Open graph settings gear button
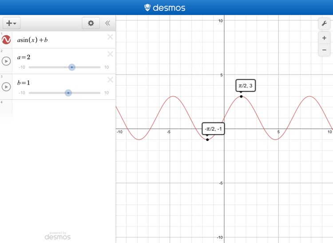This screenshot has height=243, width=333. pos(91,23)
